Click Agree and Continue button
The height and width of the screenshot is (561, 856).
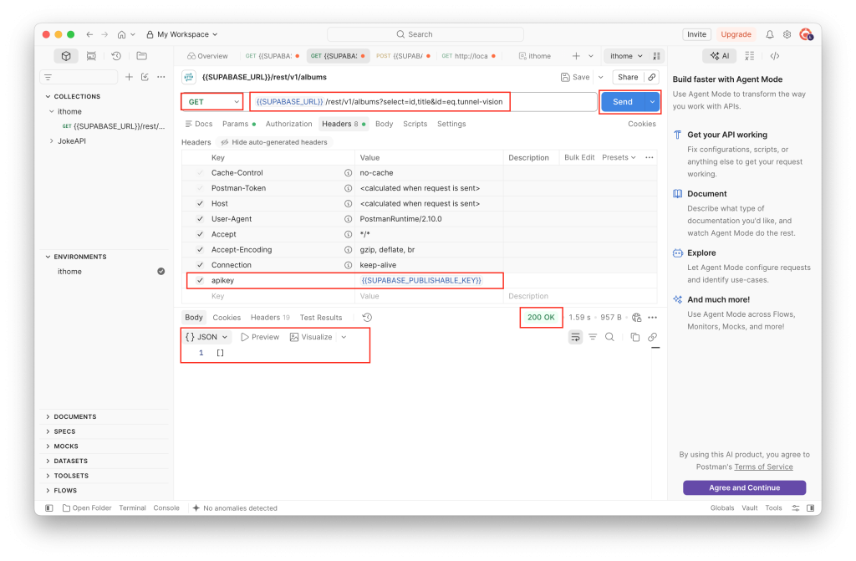click(x=744, y=487)
